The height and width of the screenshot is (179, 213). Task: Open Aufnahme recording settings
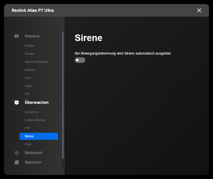pyautogui.click(x=32, y=112)
